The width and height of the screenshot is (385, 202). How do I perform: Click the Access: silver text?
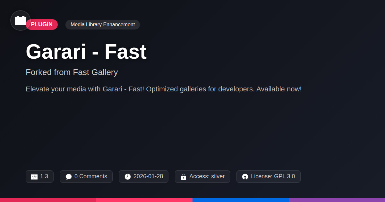coord(207,176)
